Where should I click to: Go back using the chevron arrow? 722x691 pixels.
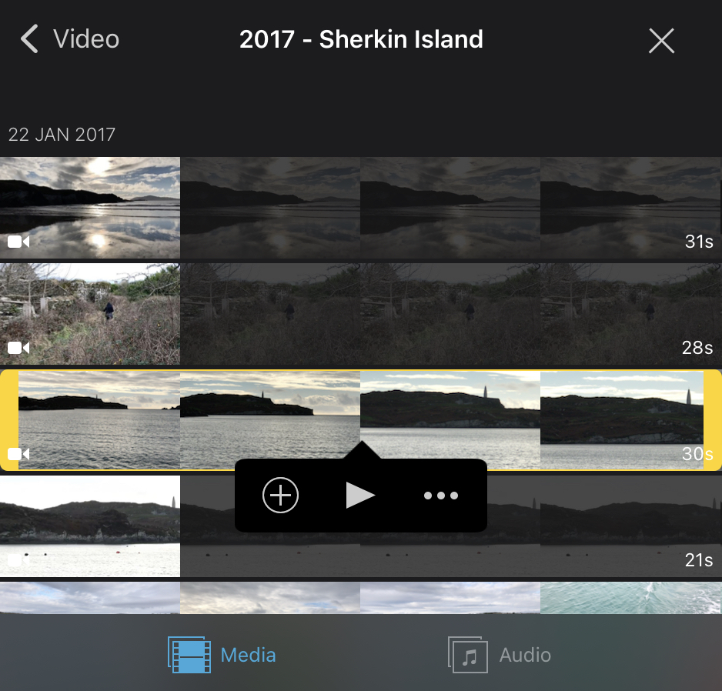point(29,38)
